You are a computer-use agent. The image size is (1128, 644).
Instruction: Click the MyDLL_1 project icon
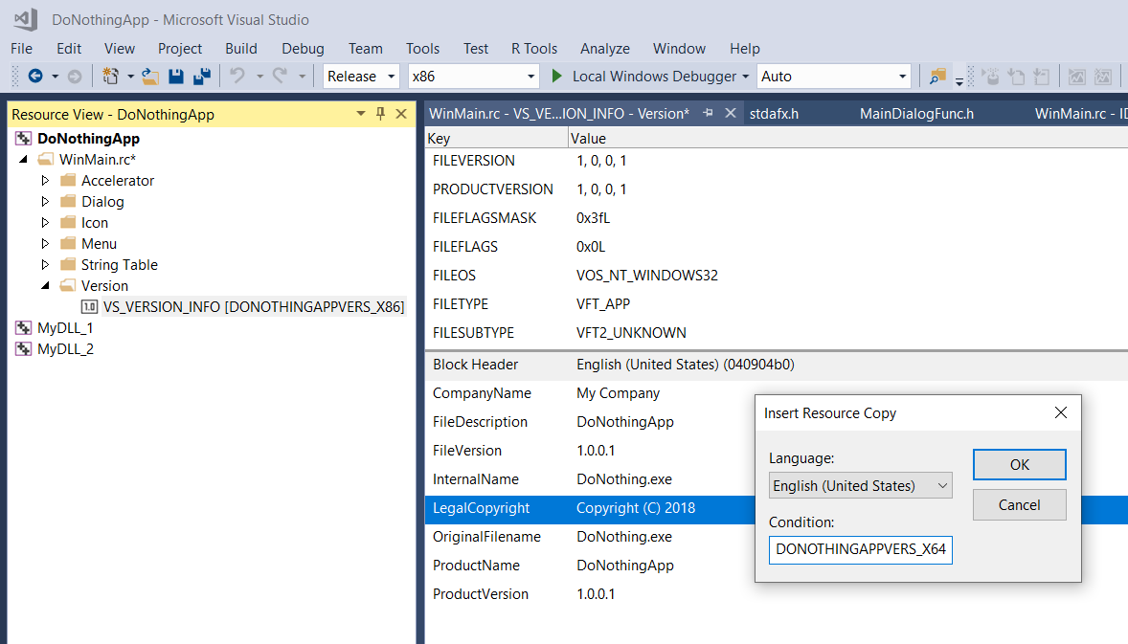pyautogui.click(x=24, y=328)
